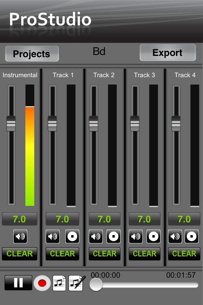The height and width of the screenshot is (305, 203).
Task: Click the Instrumental level meter
Action: (30, 145)
